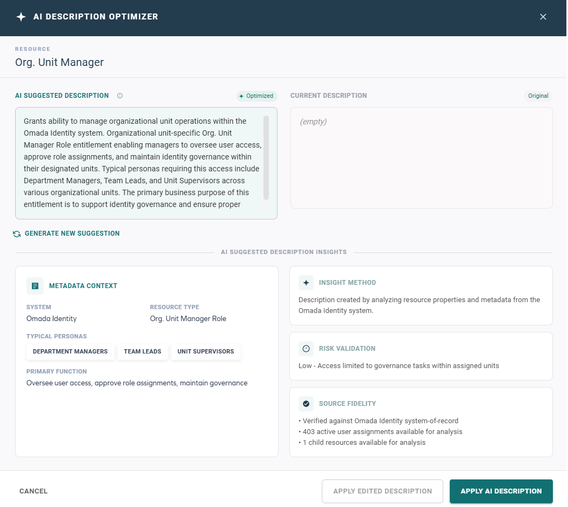
Task: Open the info tooltip next to AI Suggested Description
Action: (x=119, y=96)
